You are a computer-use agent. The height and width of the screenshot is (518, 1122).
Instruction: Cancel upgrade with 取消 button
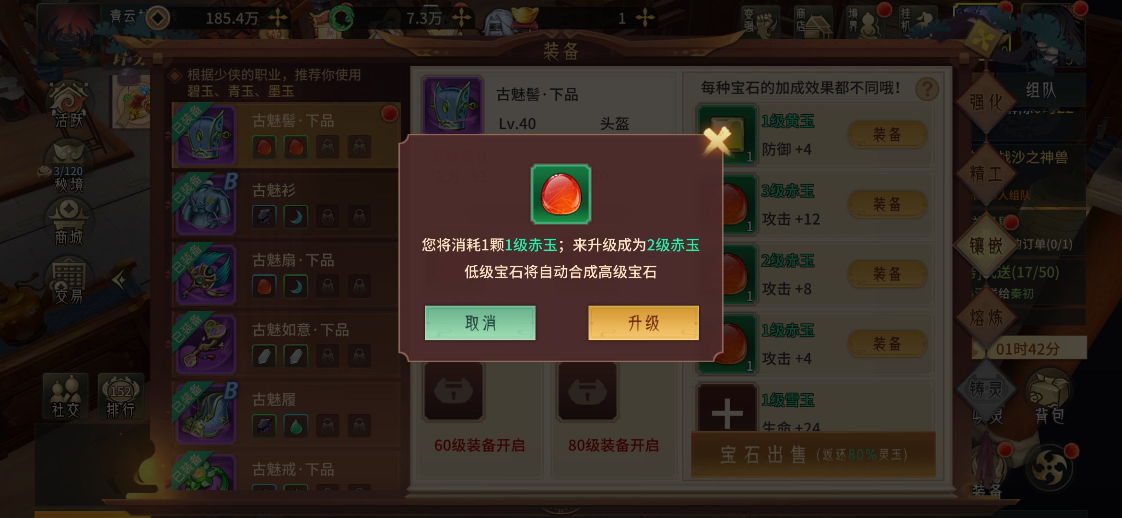[x=480, y=323]
